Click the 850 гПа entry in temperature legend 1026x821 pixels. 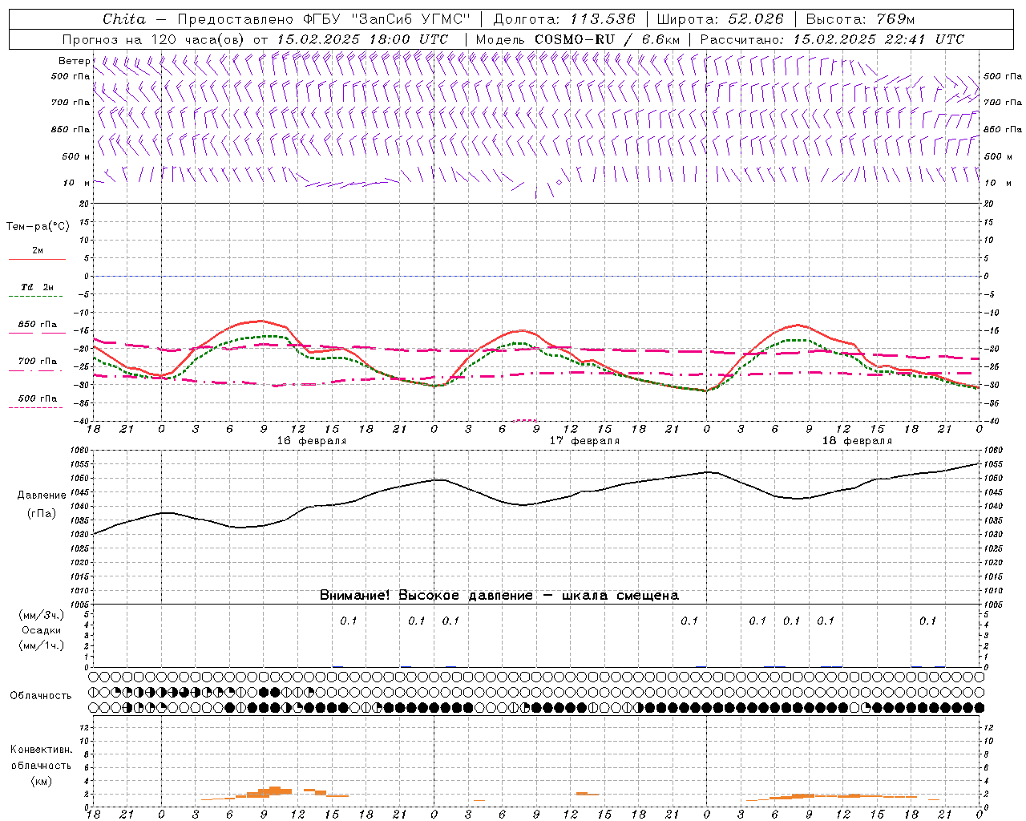[x=37, y=325]
